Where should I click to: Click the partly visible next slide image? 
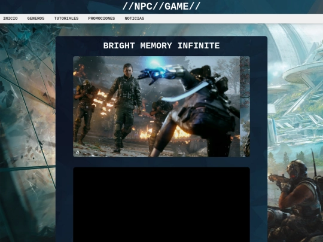pos(245,106)
